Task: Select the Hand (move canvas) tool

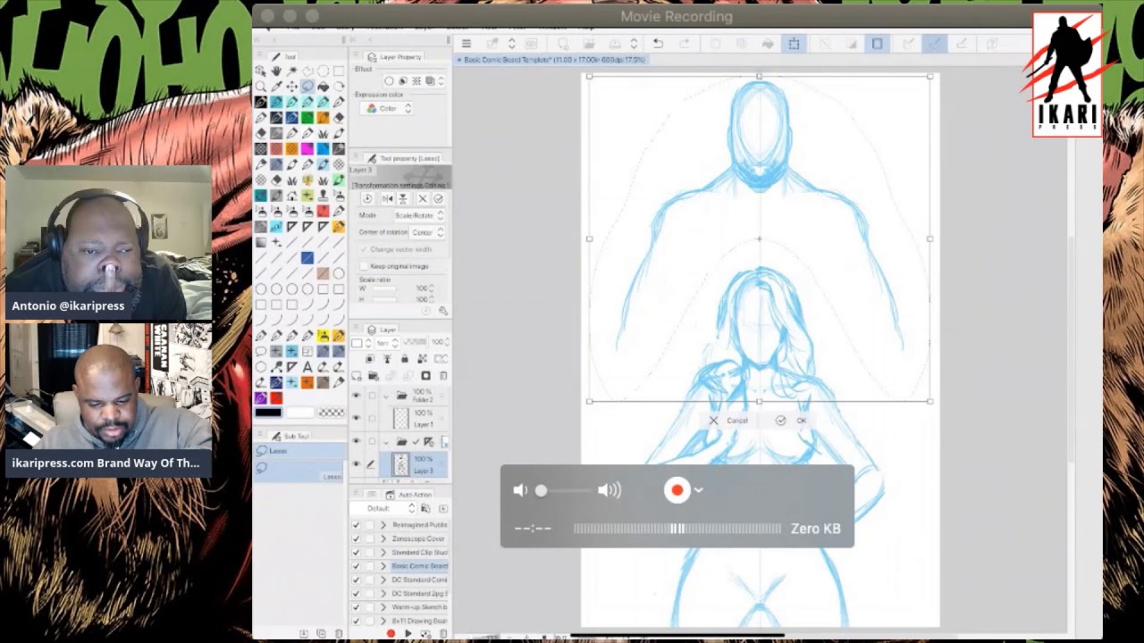Action: 276,71
